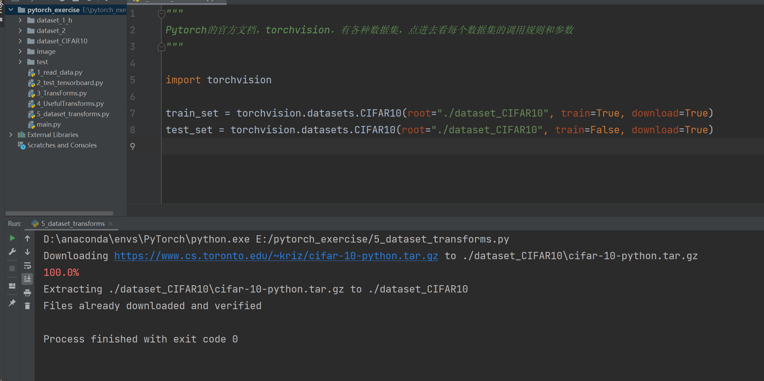Expand the dataset_CIFAR10 folder
This screenshot has height=381, width=764.
click(x=20, y=41)
